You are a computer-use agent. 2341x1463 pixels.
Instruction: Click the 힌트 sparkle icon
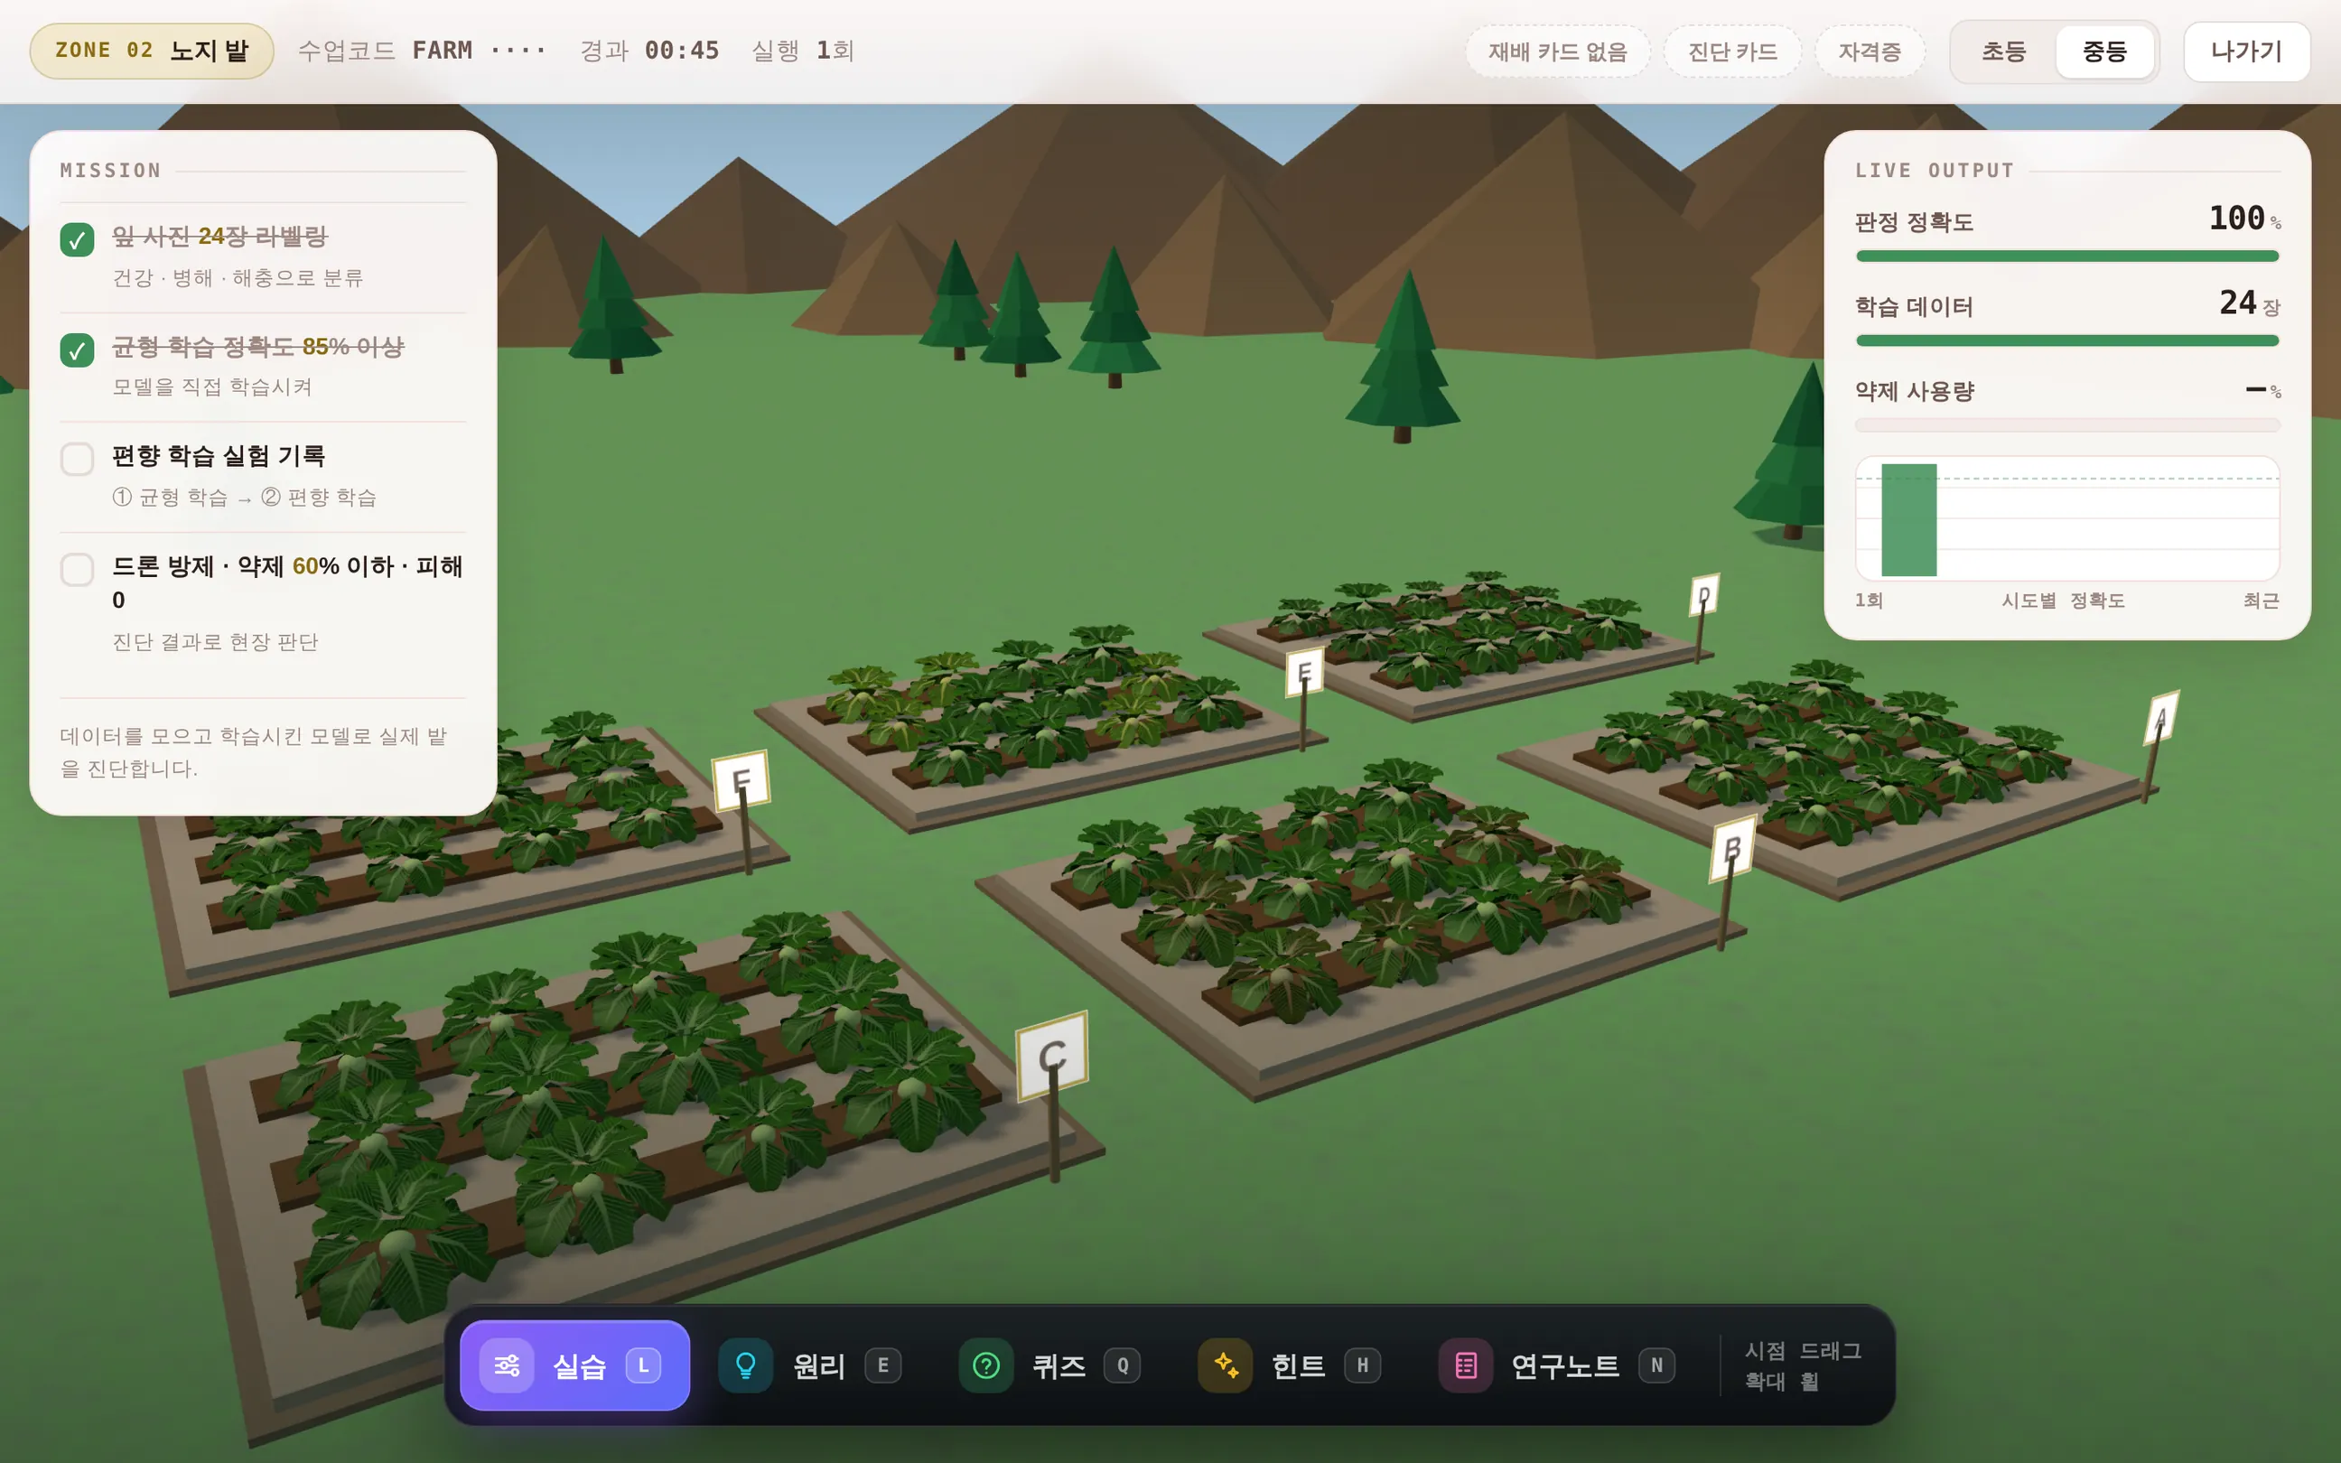pyautogui.click(x=1225, y=1365)
